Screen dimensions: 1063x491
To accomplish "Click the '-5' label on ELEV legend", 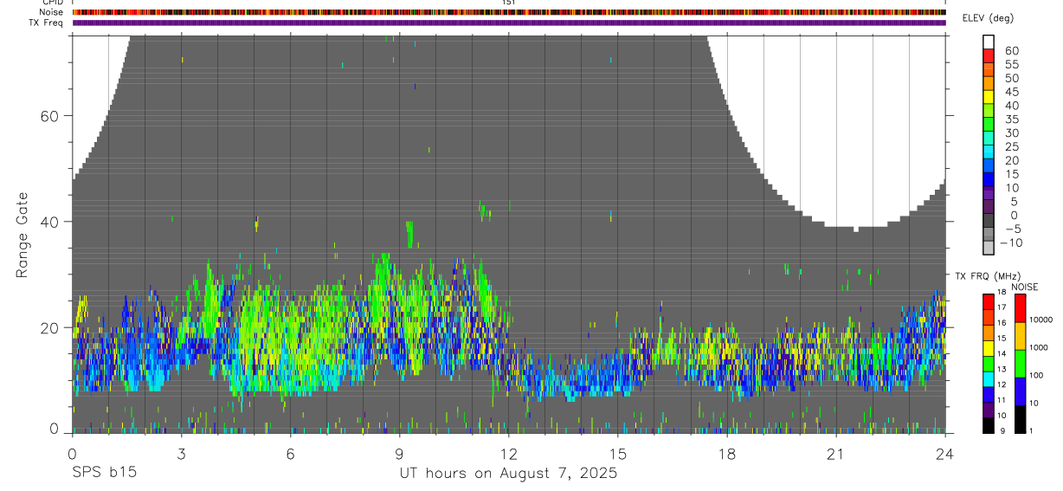I will click(x=1013, y=229).
